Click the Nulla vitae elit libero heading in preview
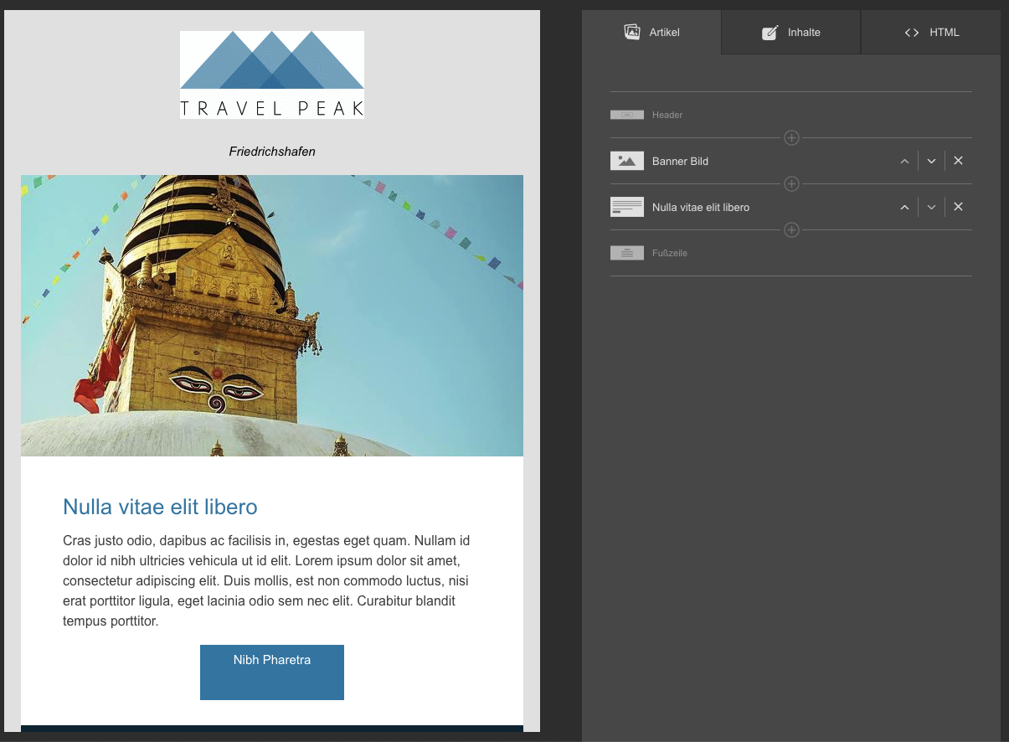 coord(160,507)
